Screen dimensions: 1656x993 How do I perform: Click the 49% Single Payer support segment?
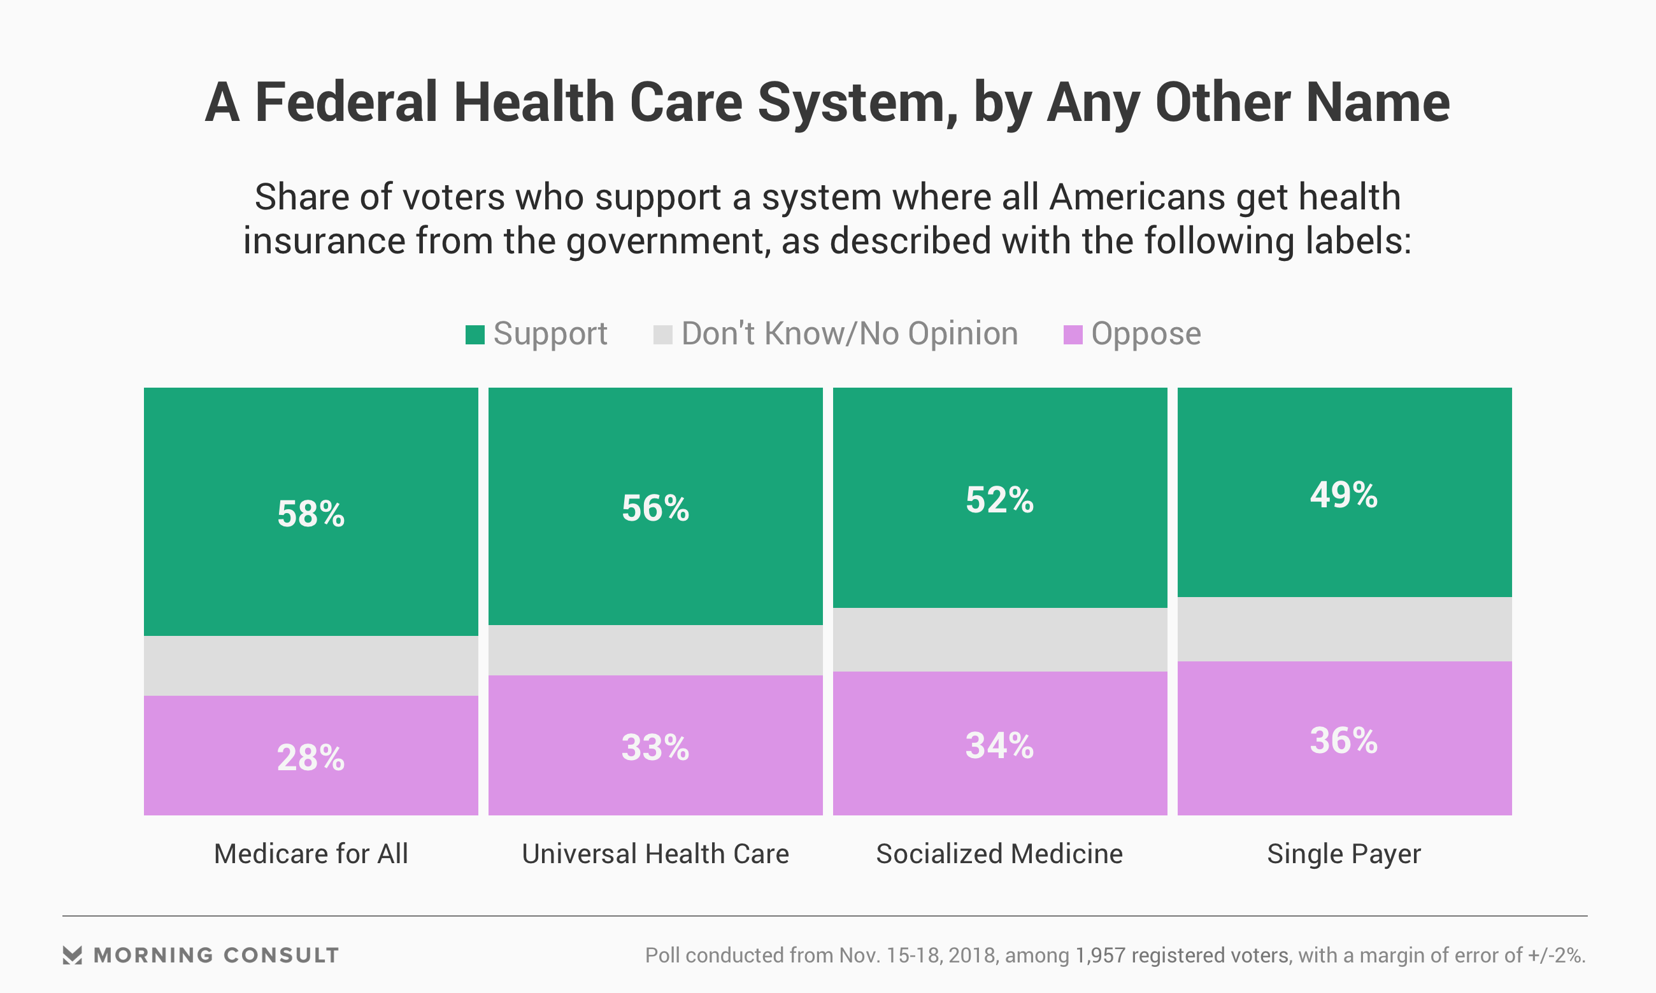pyautogui.click(x=1345, y=493)
